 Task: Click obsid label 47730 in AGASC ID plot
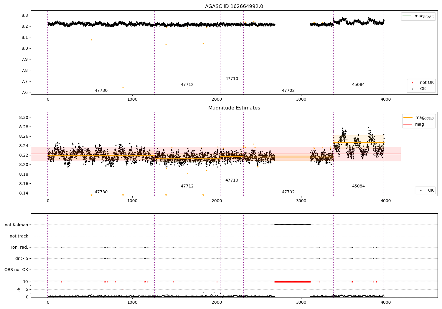click(x=101, y=91)
